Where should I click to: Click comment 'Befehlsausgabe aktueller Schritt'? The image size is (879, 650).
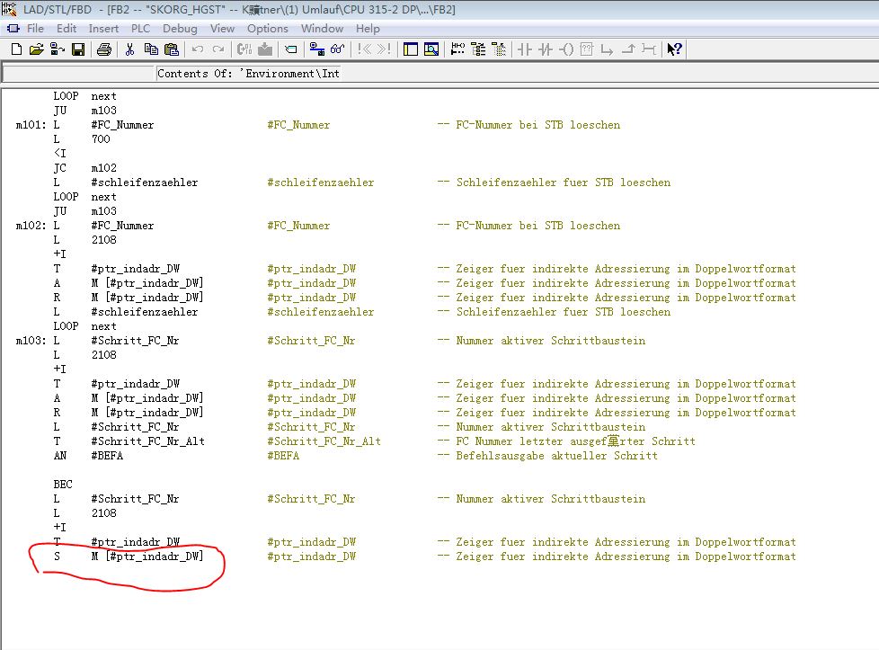pos(556,456)
